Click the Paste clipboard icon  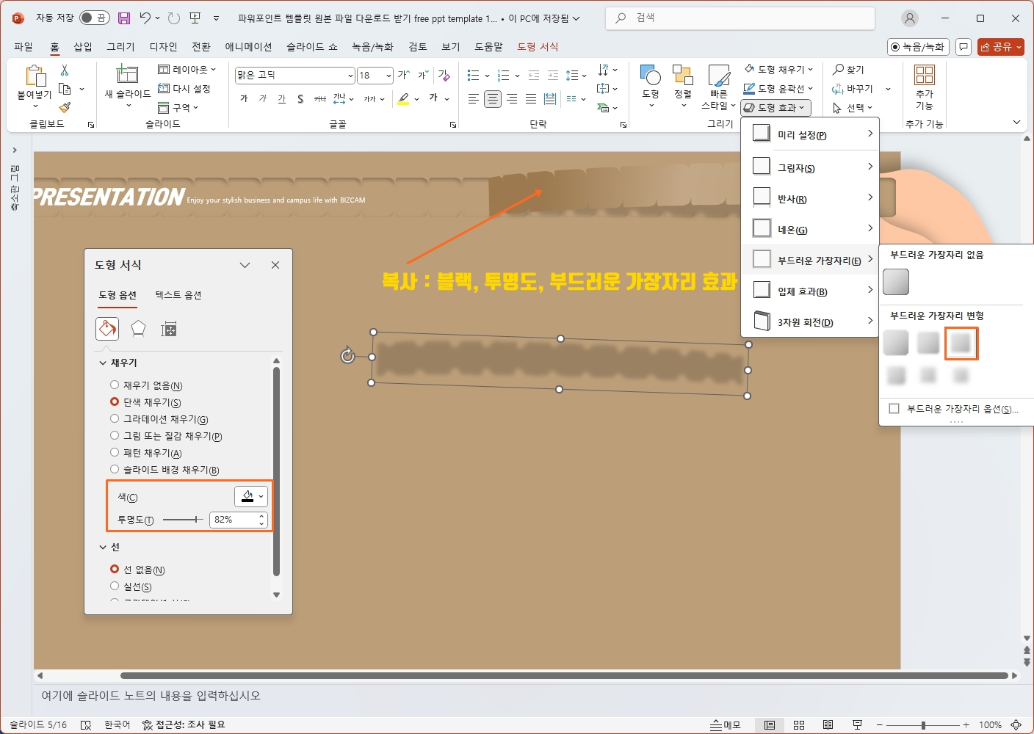(x=35, y=76)
